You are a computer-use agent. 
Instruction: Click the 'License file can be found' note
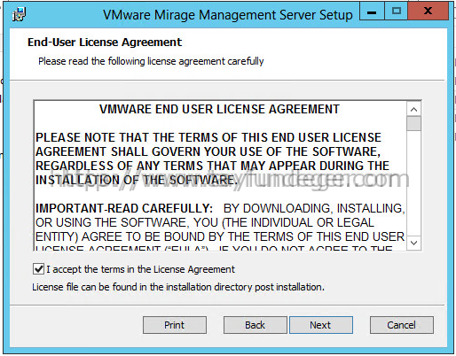click(x=178, y=287)
